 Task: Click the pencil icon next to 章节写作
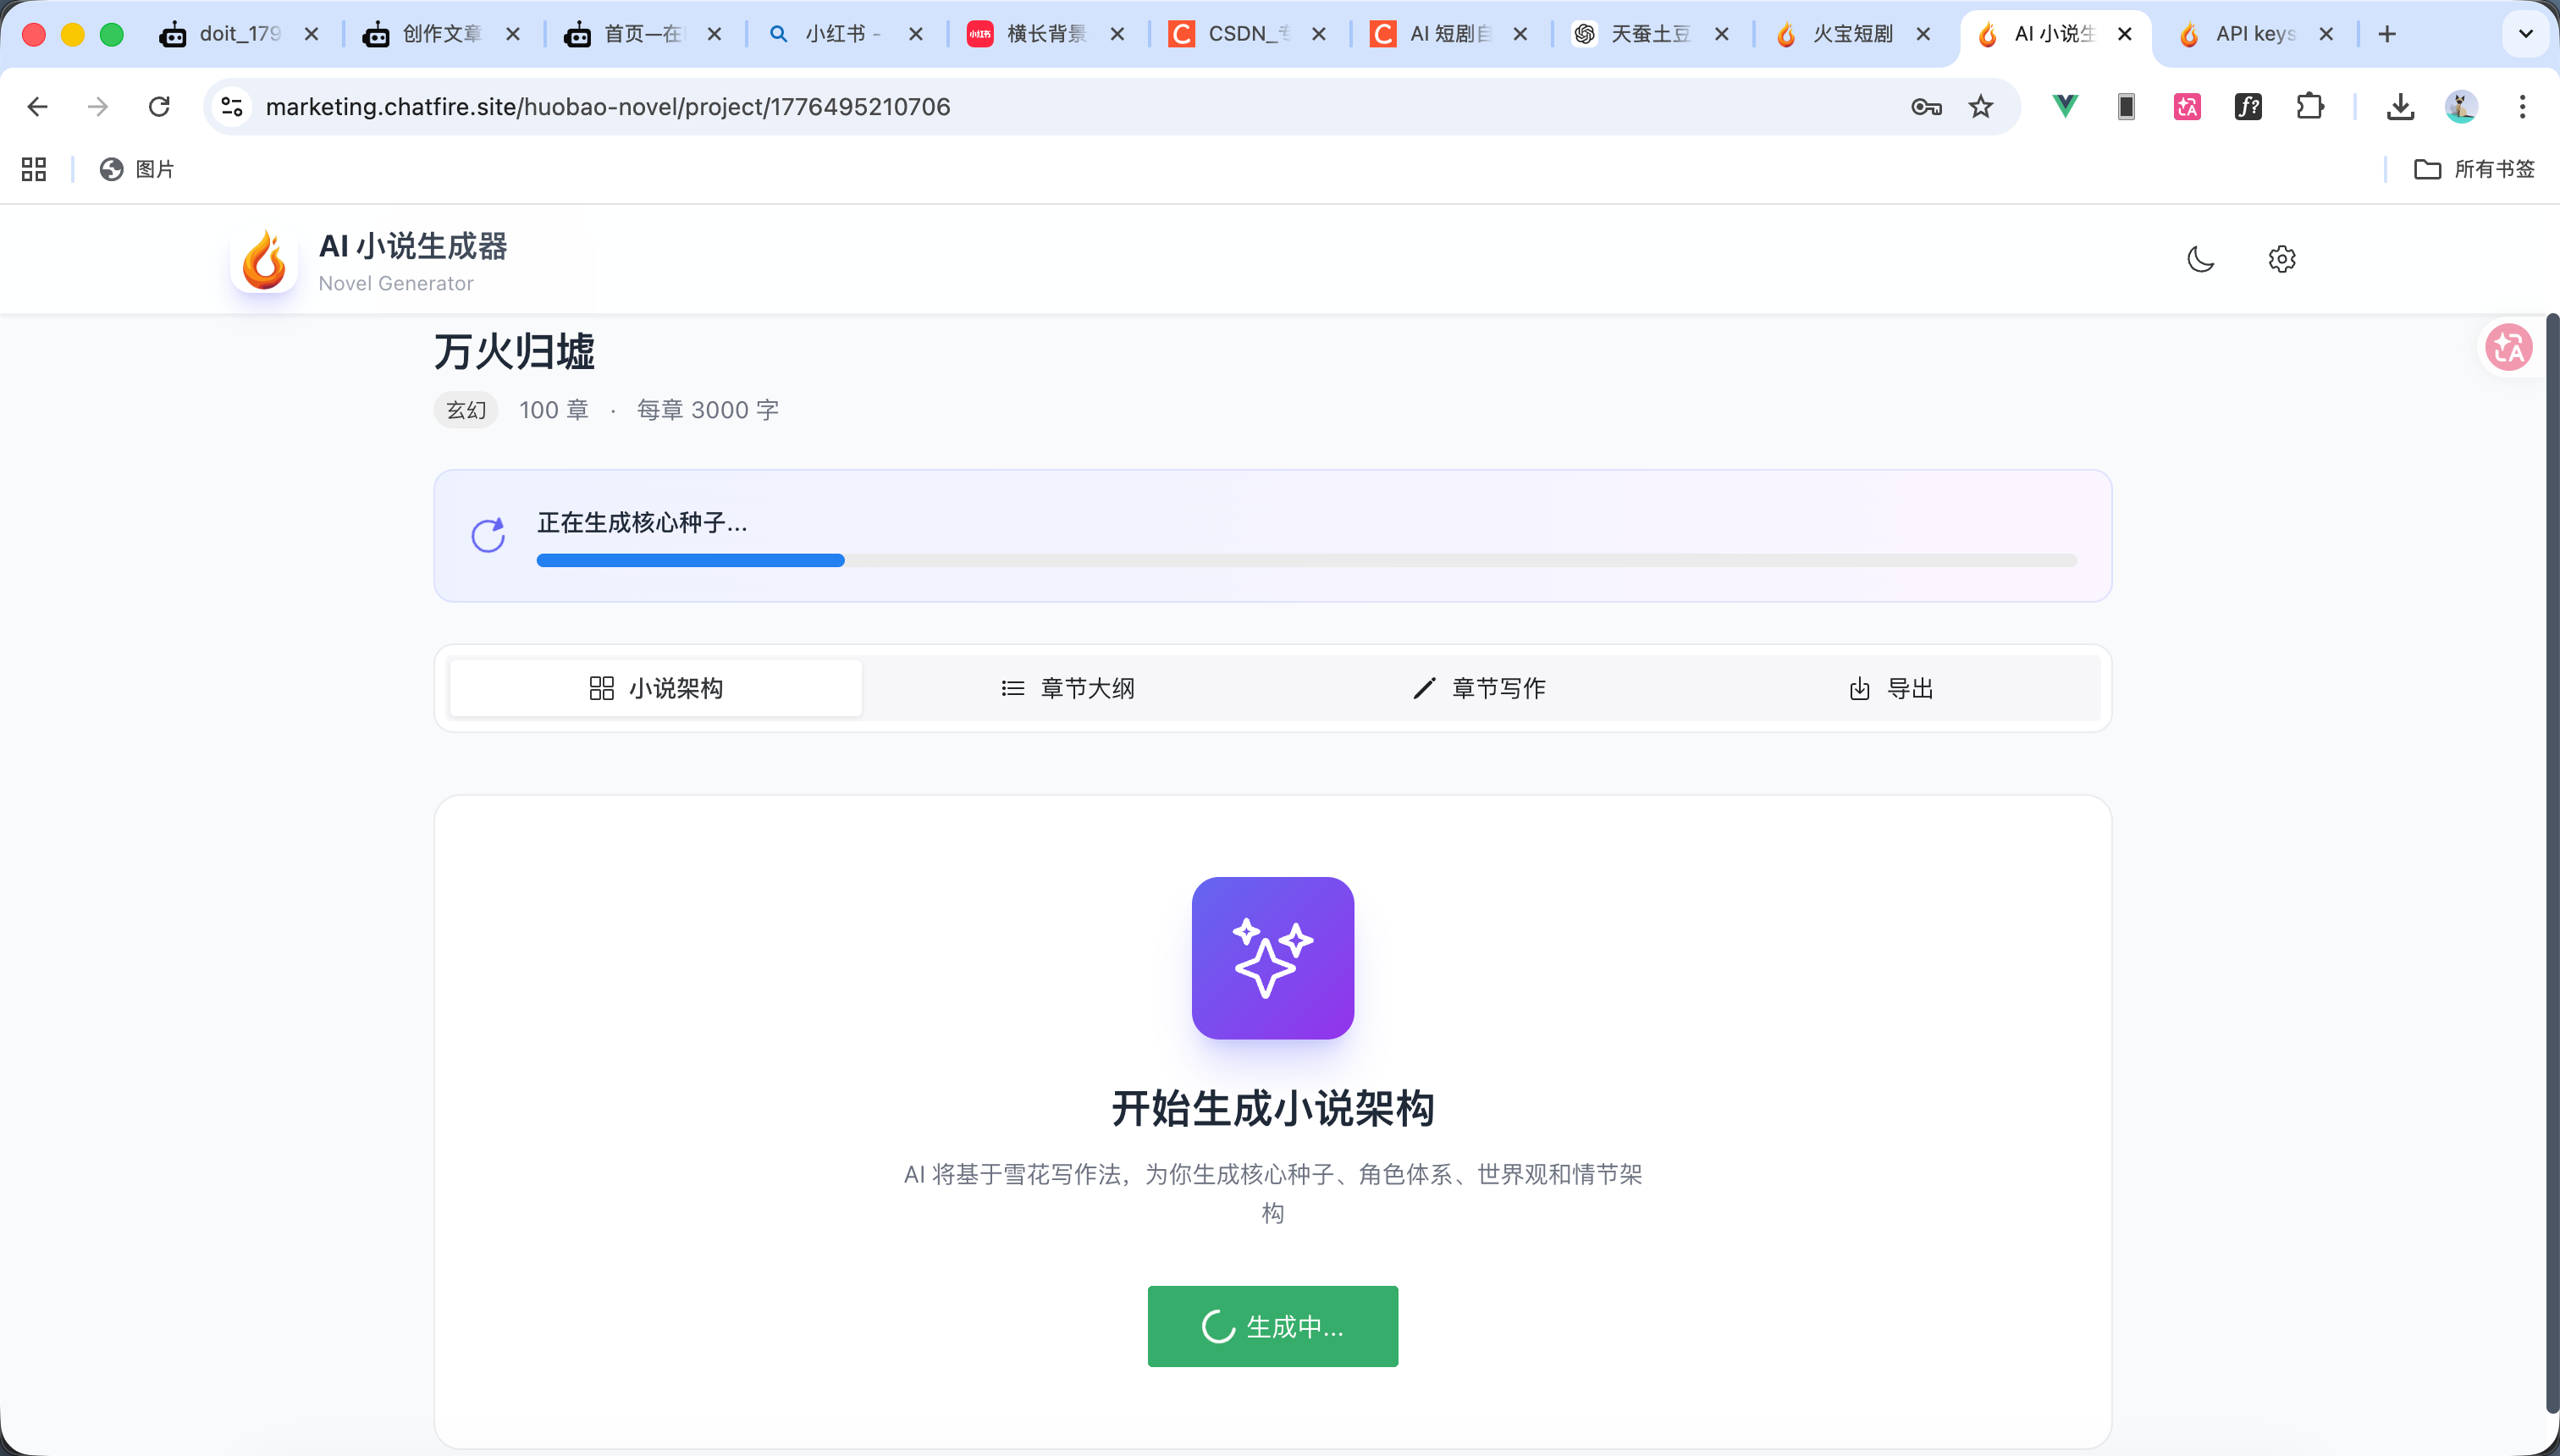point(1424,688)
